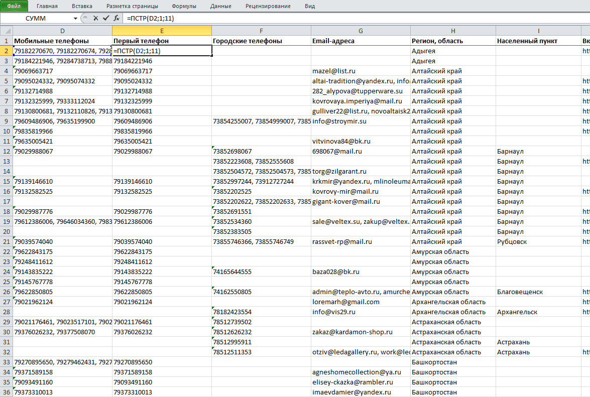This screenshot has height=397, width=590.
Task: Select row 2 header
Action: (7, 51)
